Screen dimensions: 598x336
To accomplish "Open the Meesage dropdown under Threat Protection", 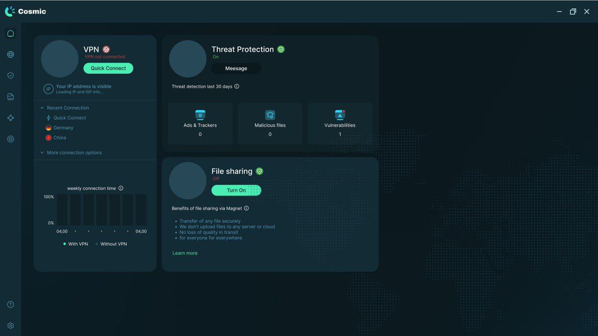I will [x=236, y=68].
